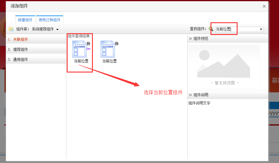Image resolution: width=279 pixels, height=163 pixels.
Task: Click the folder icon next to 组件库
Action: (x=11, y=29)
